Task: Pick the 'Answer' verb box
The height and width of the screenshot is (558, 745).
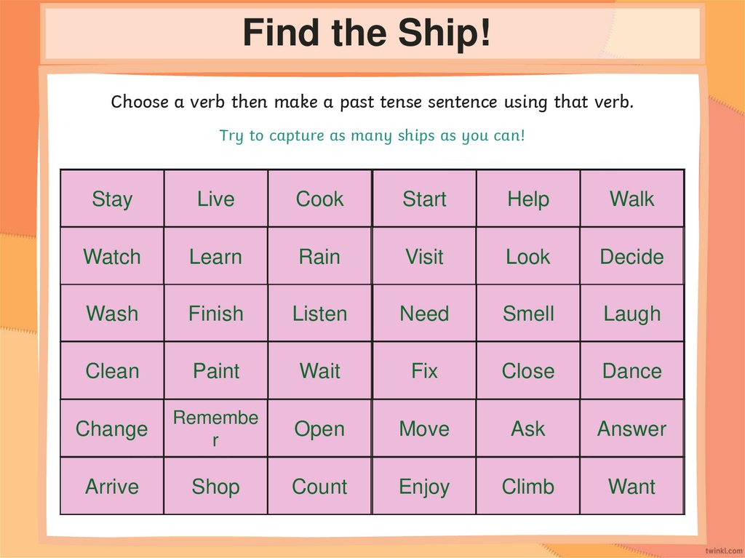Action: click(632, 429)
